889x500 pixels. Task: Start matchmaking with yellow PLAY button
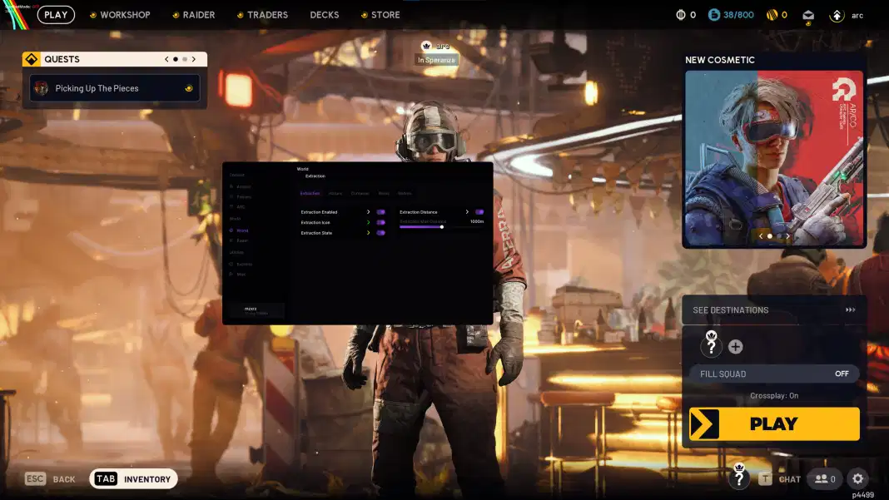774,424
